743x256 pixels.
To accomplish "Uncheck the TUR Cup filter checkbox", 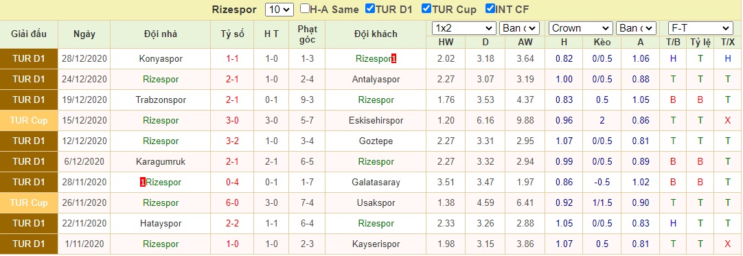I will tap(426, 8).
